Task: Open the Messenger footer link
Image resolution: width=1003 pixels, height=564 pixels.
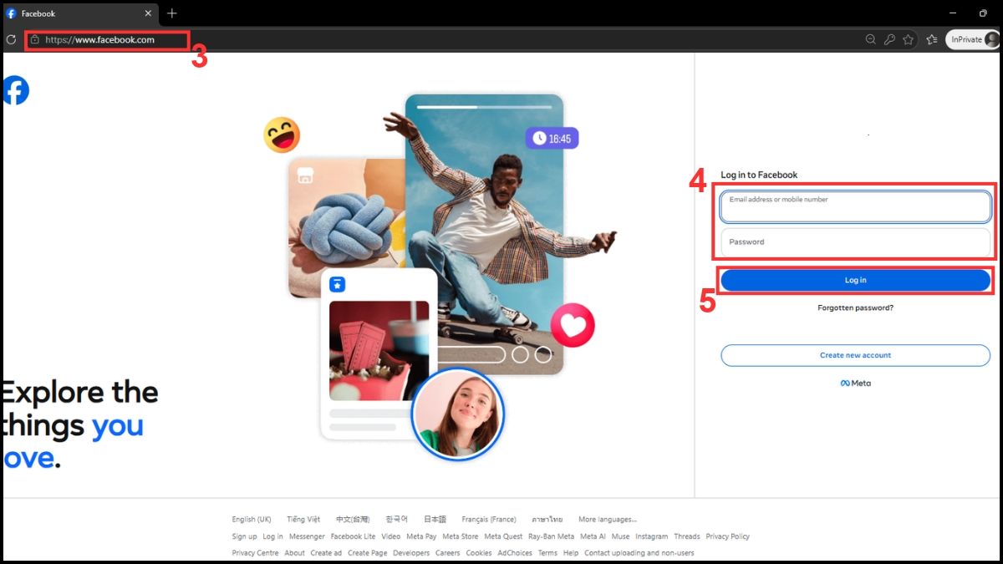Action: [307, 536]
